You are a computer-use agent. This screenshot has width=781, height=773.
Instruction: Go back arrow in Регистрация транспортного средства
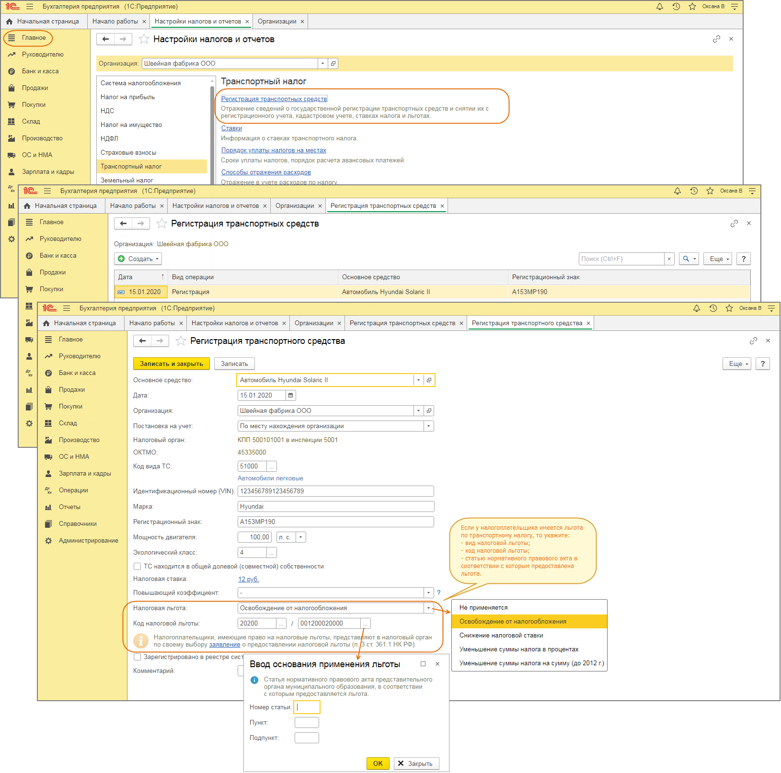(142, 341)
